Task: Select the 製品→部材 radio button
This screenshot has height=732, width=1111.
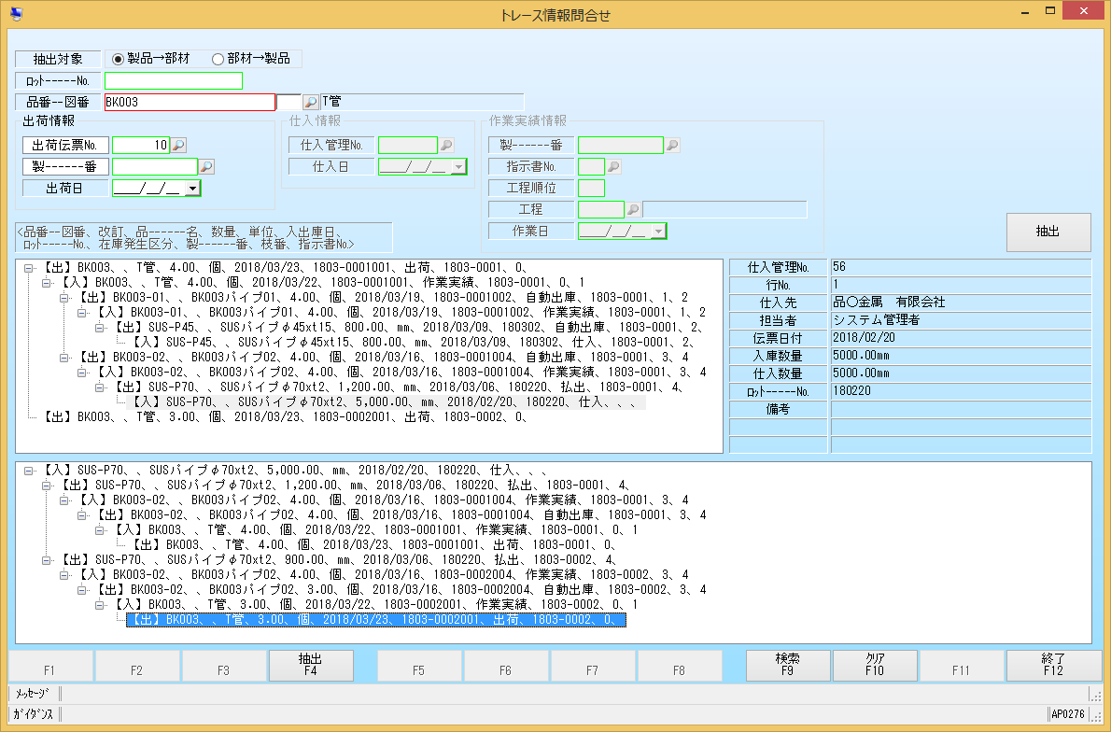Action: pyautogui.click(x=118, y=59)
